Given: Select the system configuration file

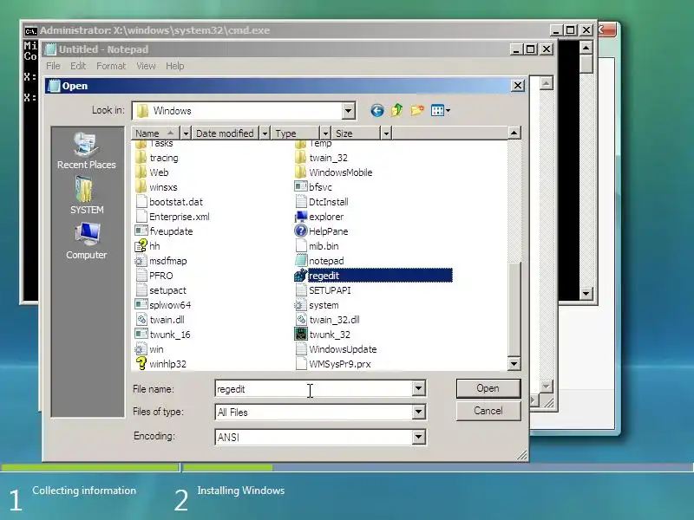Looking at the screenshot, I should (x=317, y=305).
